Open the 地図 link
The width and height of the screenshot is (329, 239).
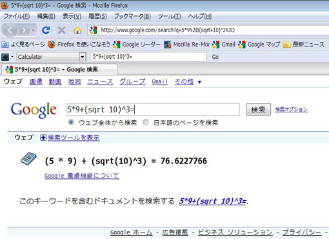click(74, 81)
